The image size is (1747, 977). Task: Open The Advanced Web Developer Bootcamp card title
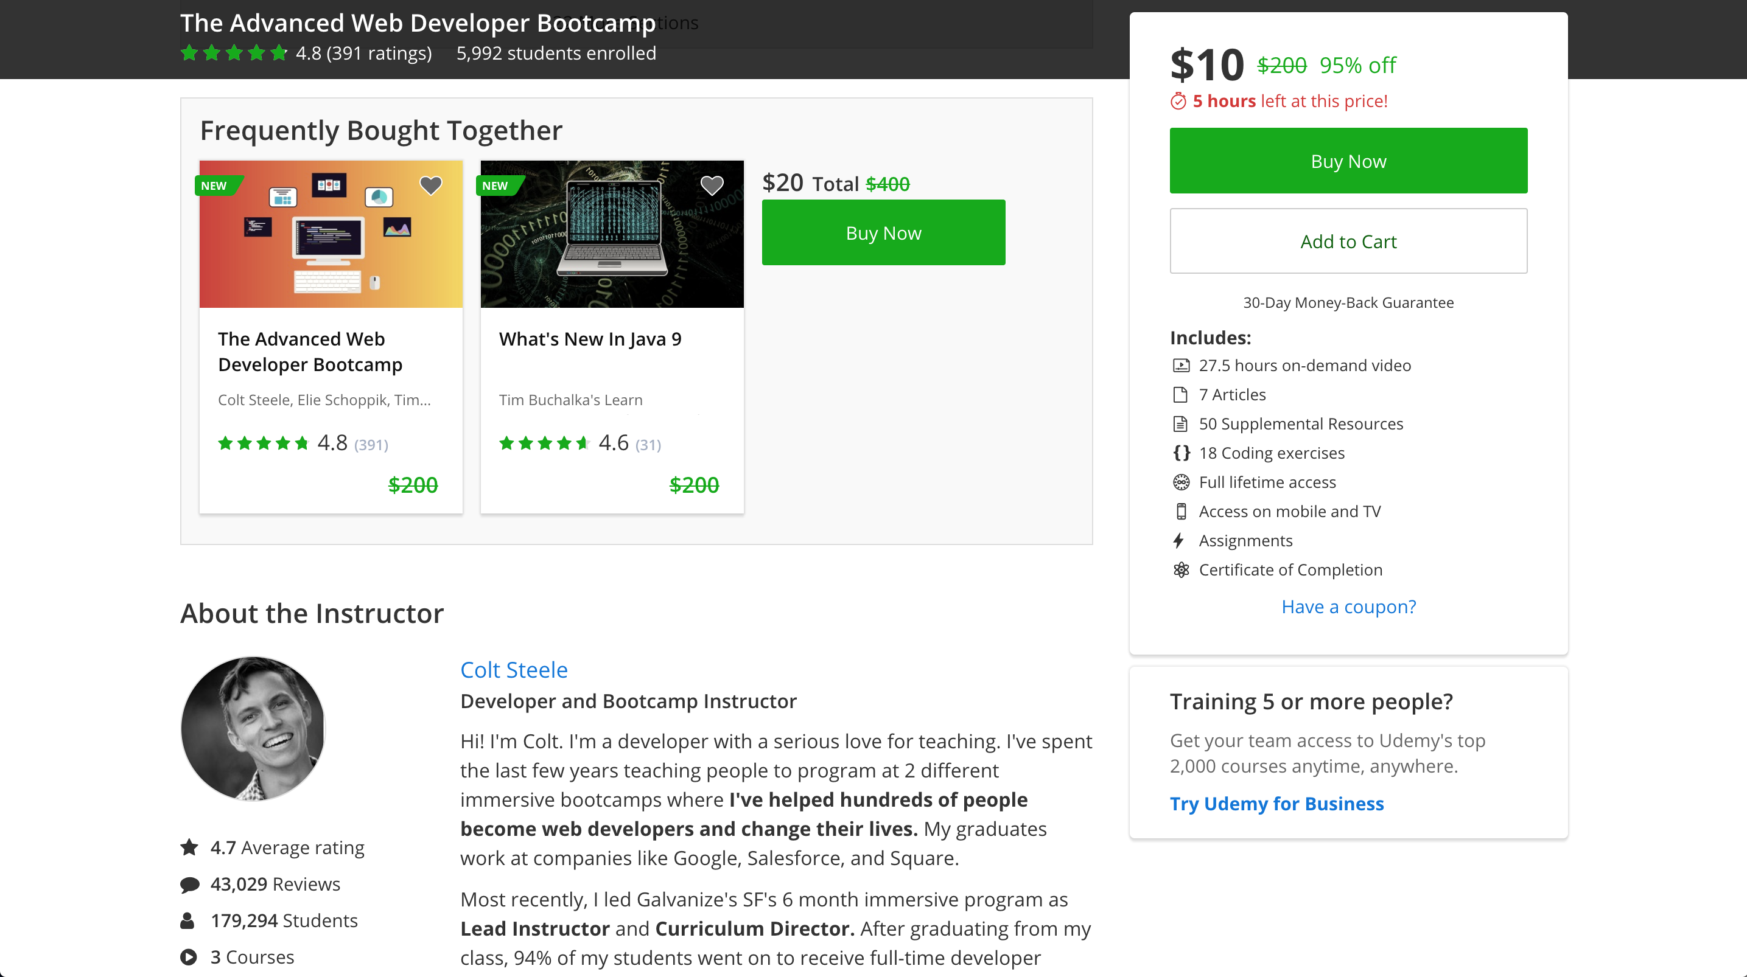coord(310,351)
